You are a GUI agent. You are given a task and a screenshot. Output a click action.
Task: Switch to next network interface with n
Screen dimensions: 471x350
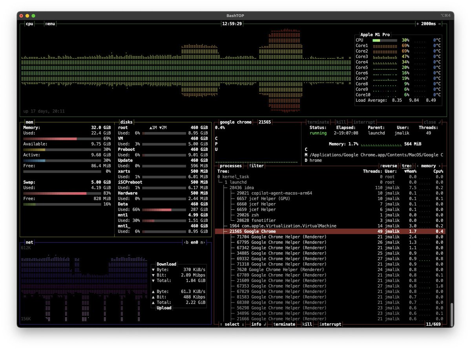203,242
